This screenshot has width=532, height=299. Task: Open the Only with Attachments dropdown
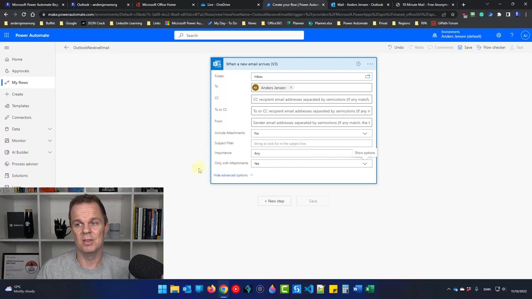pyautogui.click(x=365, y=164)
